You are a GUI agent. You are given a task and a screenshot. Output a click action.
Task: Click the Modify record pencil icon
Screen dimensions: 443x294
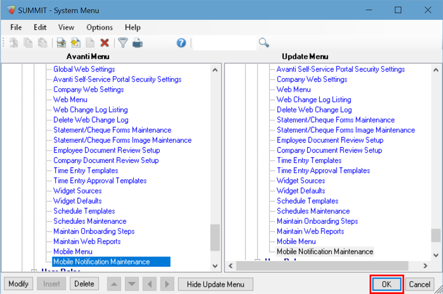tap(76, 43)
